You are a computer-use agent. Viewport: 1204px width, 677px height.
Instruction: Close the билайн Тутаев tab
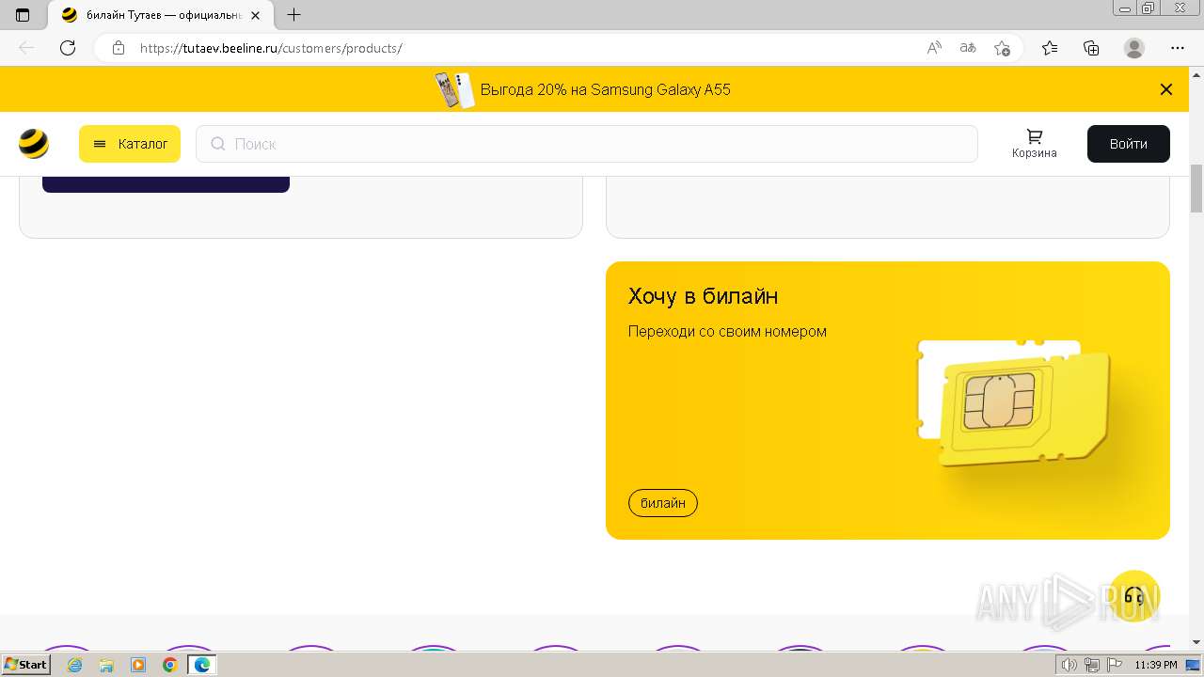tap(255, 15)
